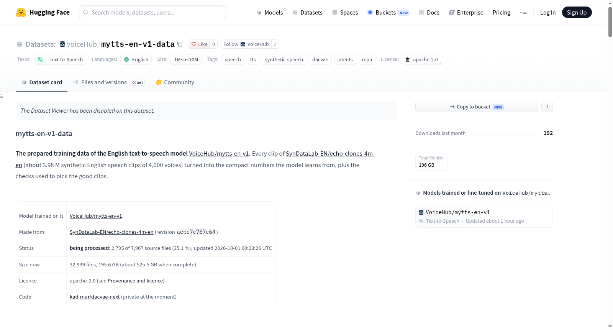Image resolution: width=613 pixels, height=330 pixels.
Task: Click the Log In link
Action: (x=548, y=12)
